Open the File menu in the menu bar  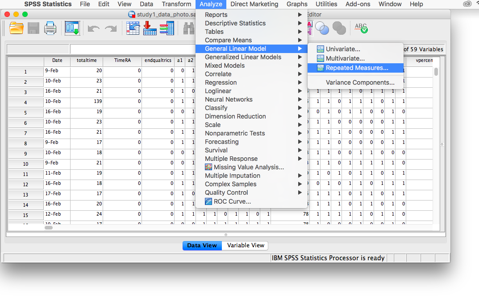(85, 4)
